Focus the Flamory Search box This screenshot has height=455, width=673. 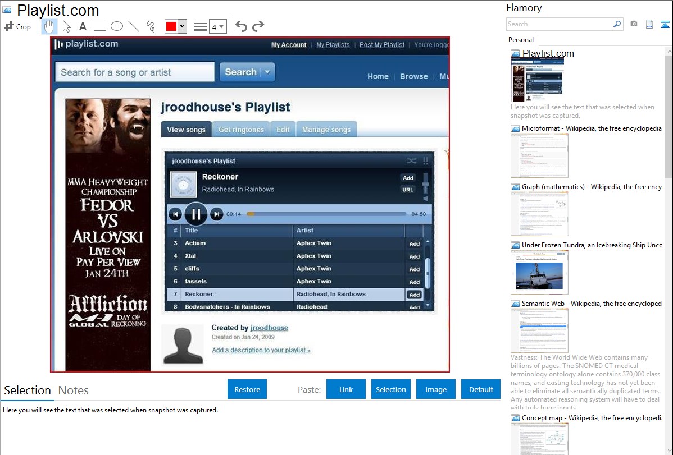(x=560, y=24)
